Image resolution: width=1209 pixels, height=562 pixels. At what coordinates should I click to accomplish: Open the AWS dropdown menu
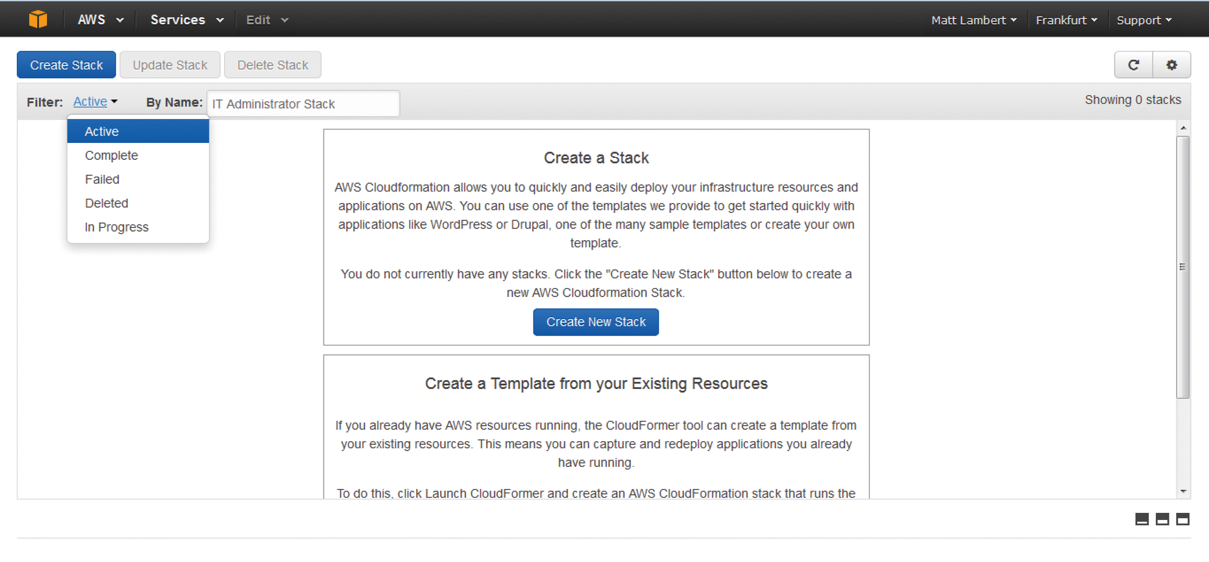(101, 20)
